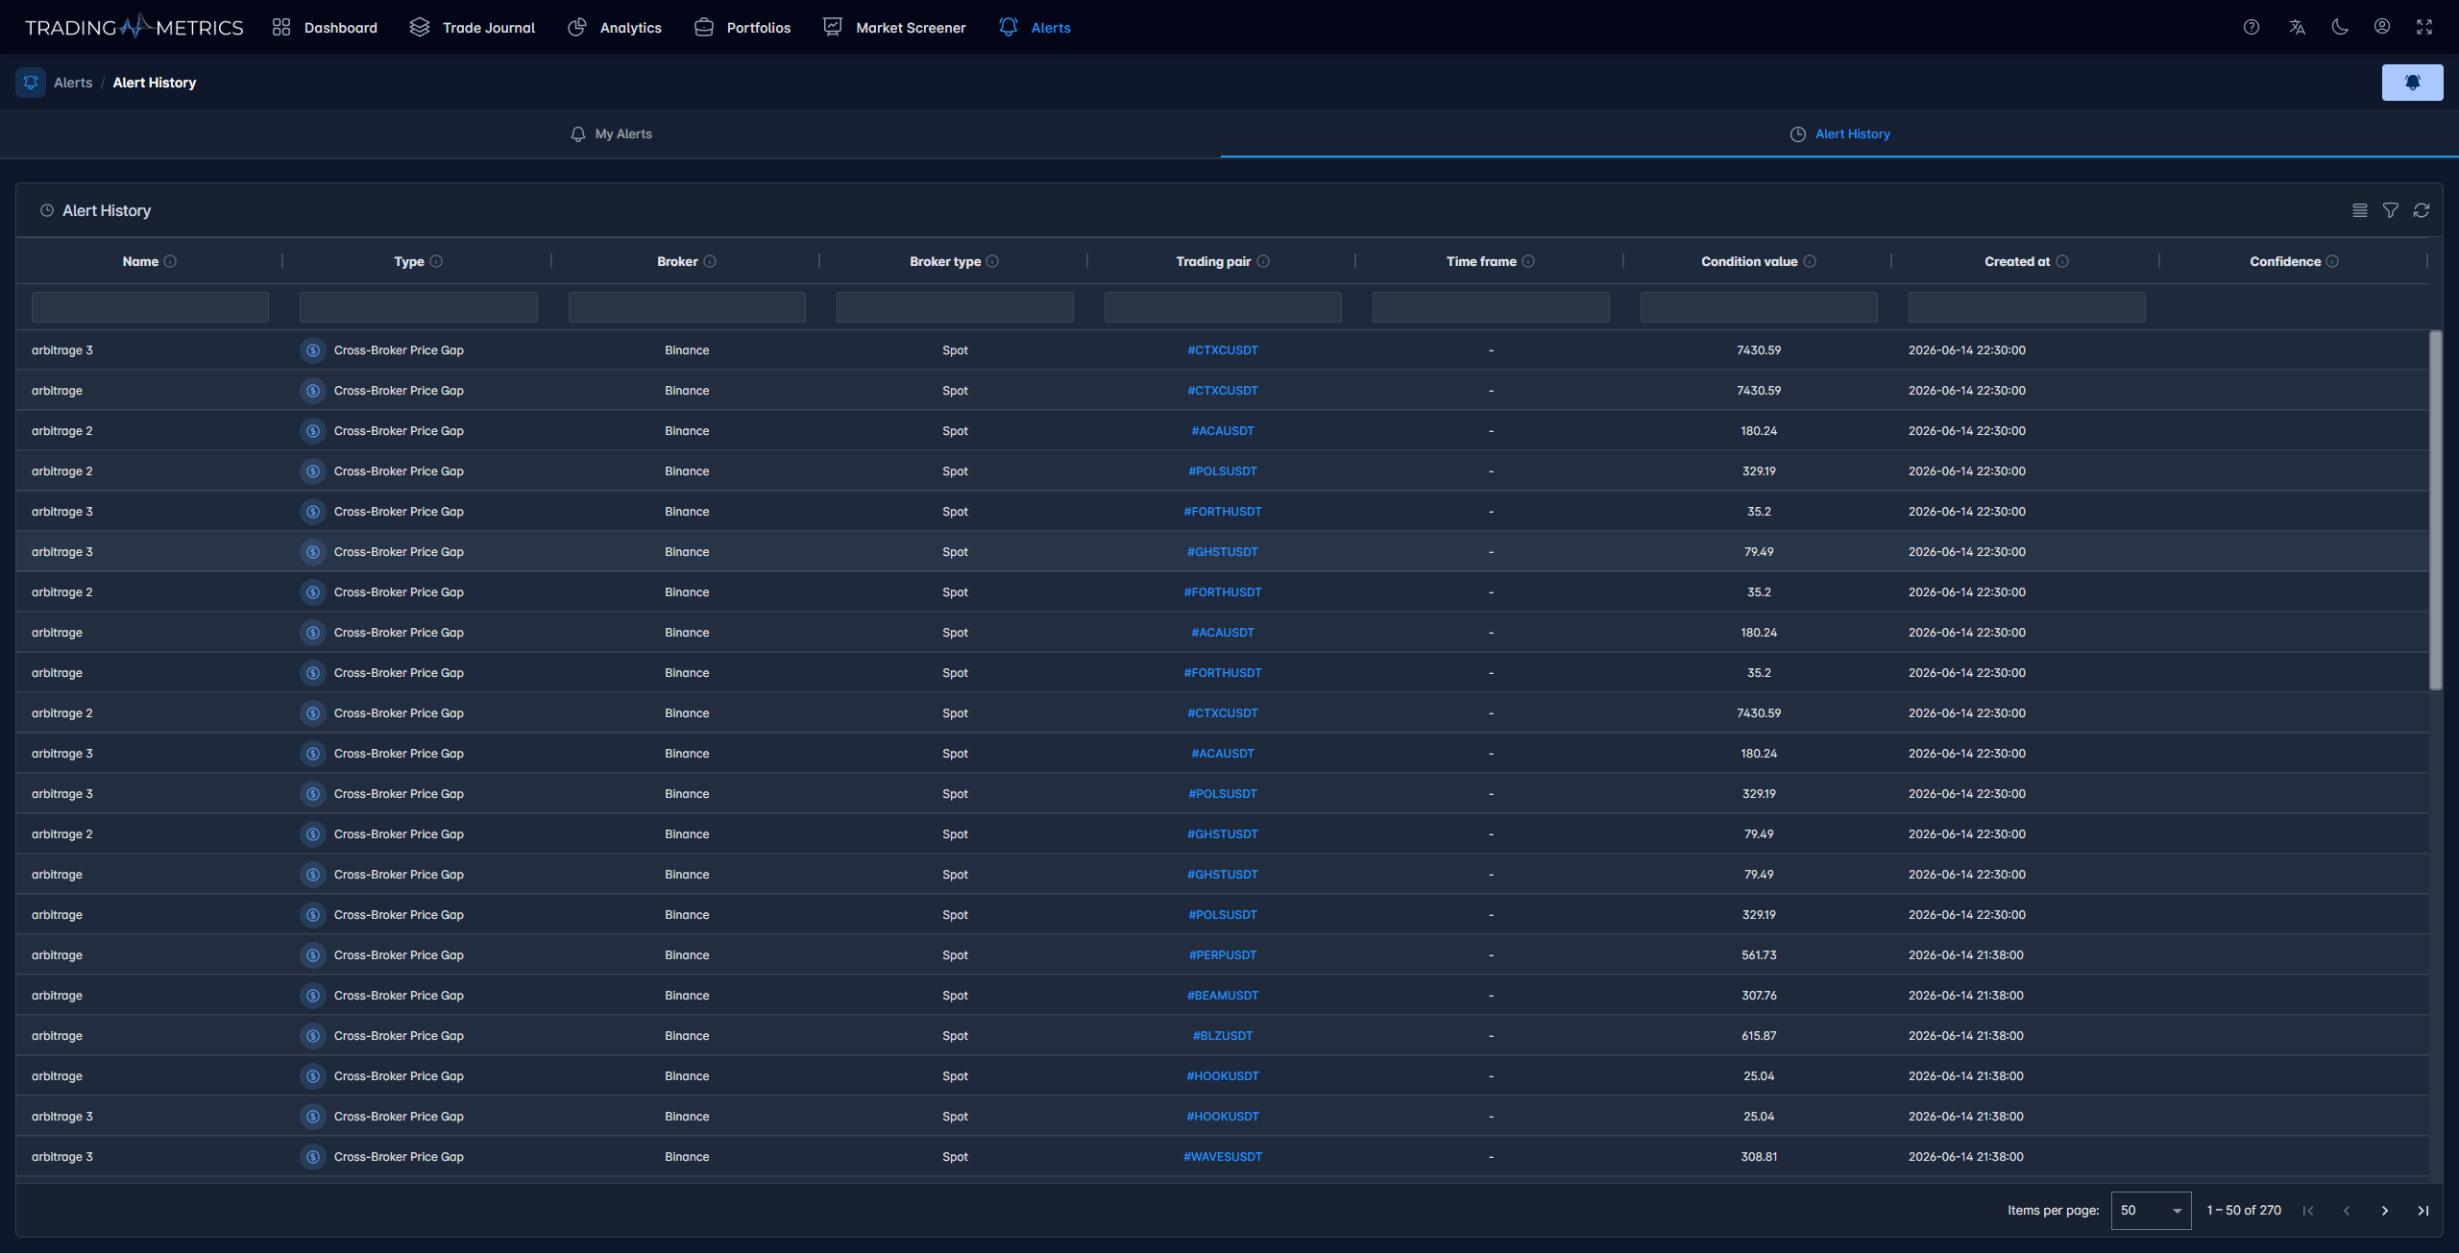Go to the next page arrow
The image size is (2459, 1253).
pyautogui.click(x=2385, y=1211)
